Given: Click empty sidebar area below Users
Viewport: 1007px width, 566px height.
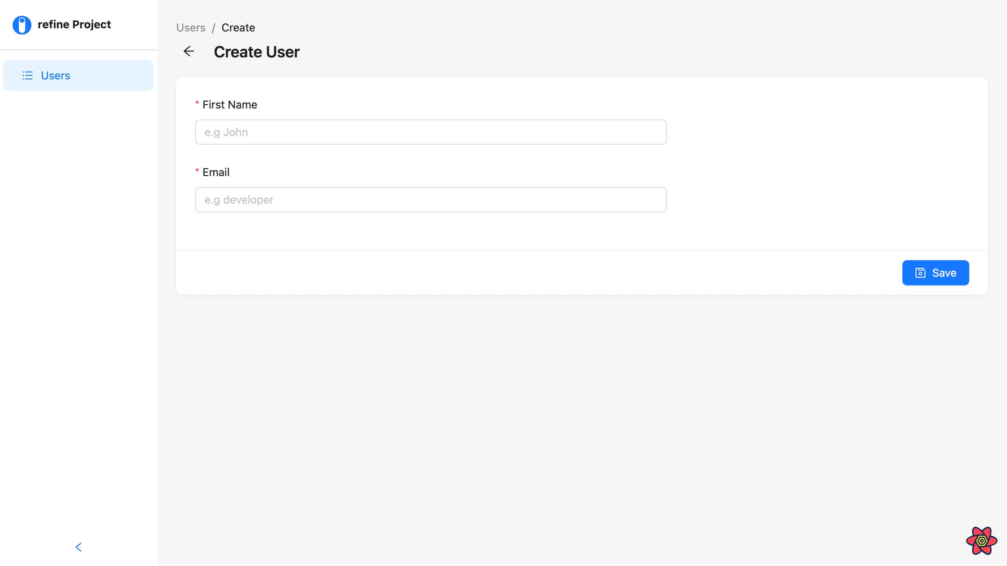Looking at the screenshot, I should (x=79, y=275).
